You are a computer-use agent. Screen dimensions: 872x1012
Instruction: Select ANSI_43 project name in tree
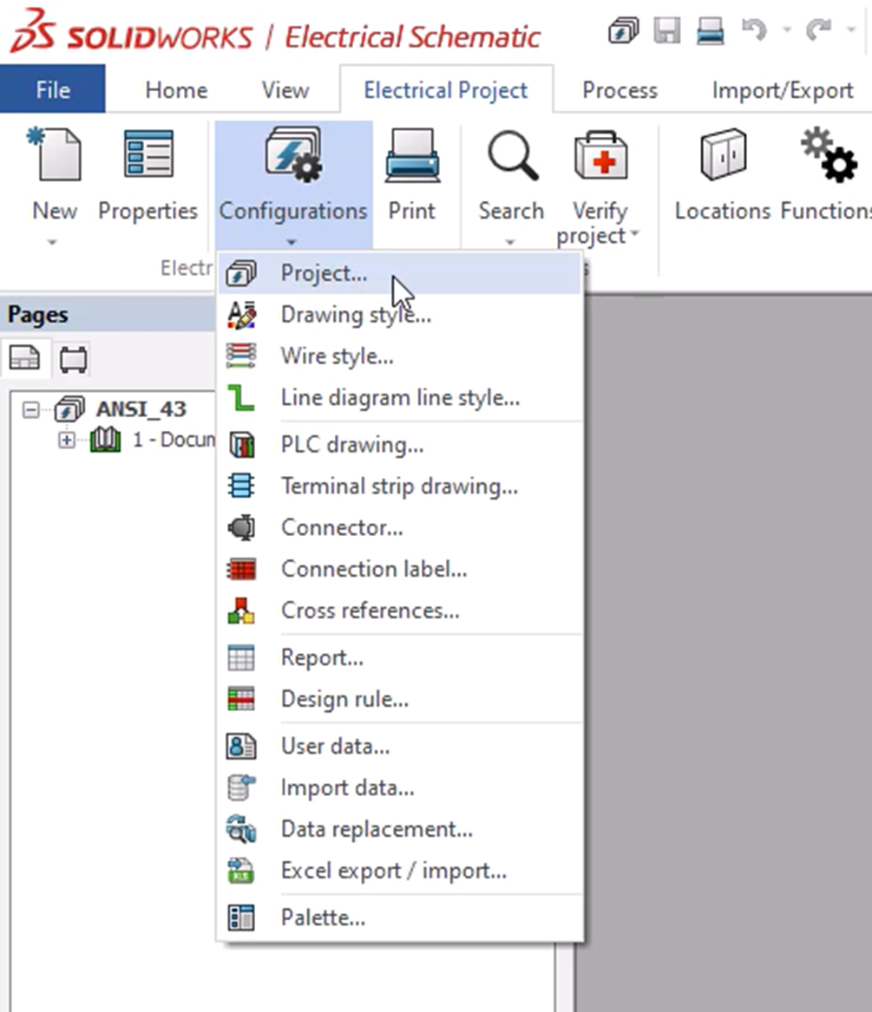(141, 409)
